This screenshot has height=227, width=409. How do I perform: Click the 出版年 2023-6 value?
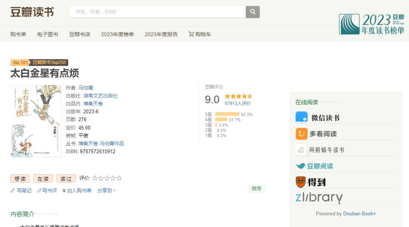[x=91, y=112]
